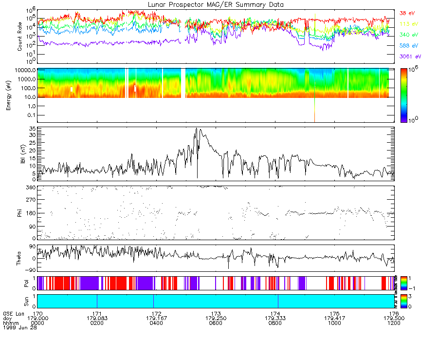Click the GSE longitude value 175
Image resolution: width=438 pixels, height=341 pixels.
[x=335, y=314]
